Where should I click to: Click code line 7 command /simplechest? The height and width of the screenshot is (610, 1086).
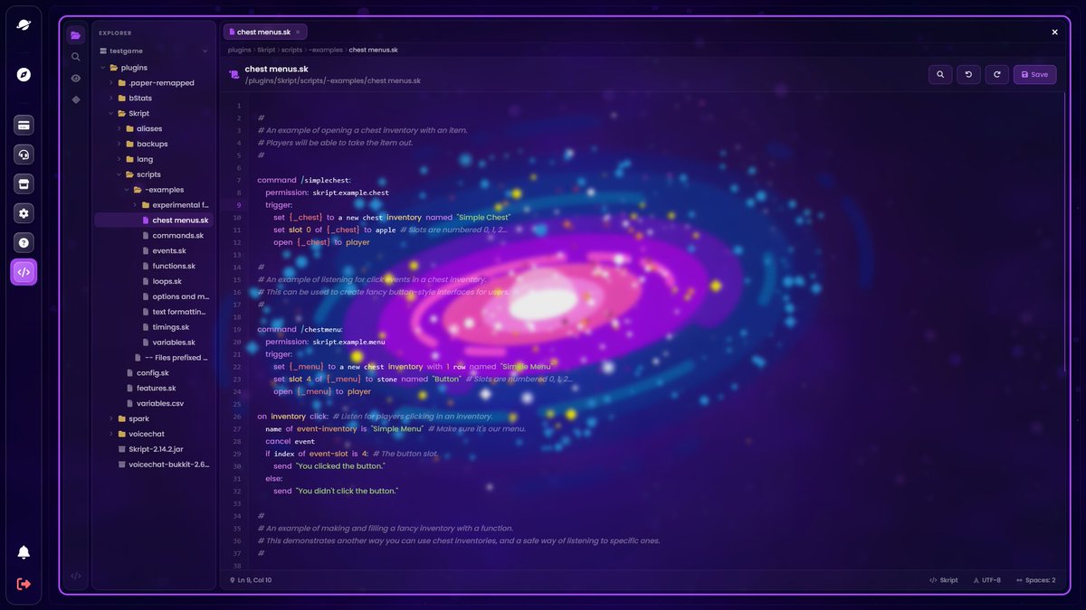point(304,180)
